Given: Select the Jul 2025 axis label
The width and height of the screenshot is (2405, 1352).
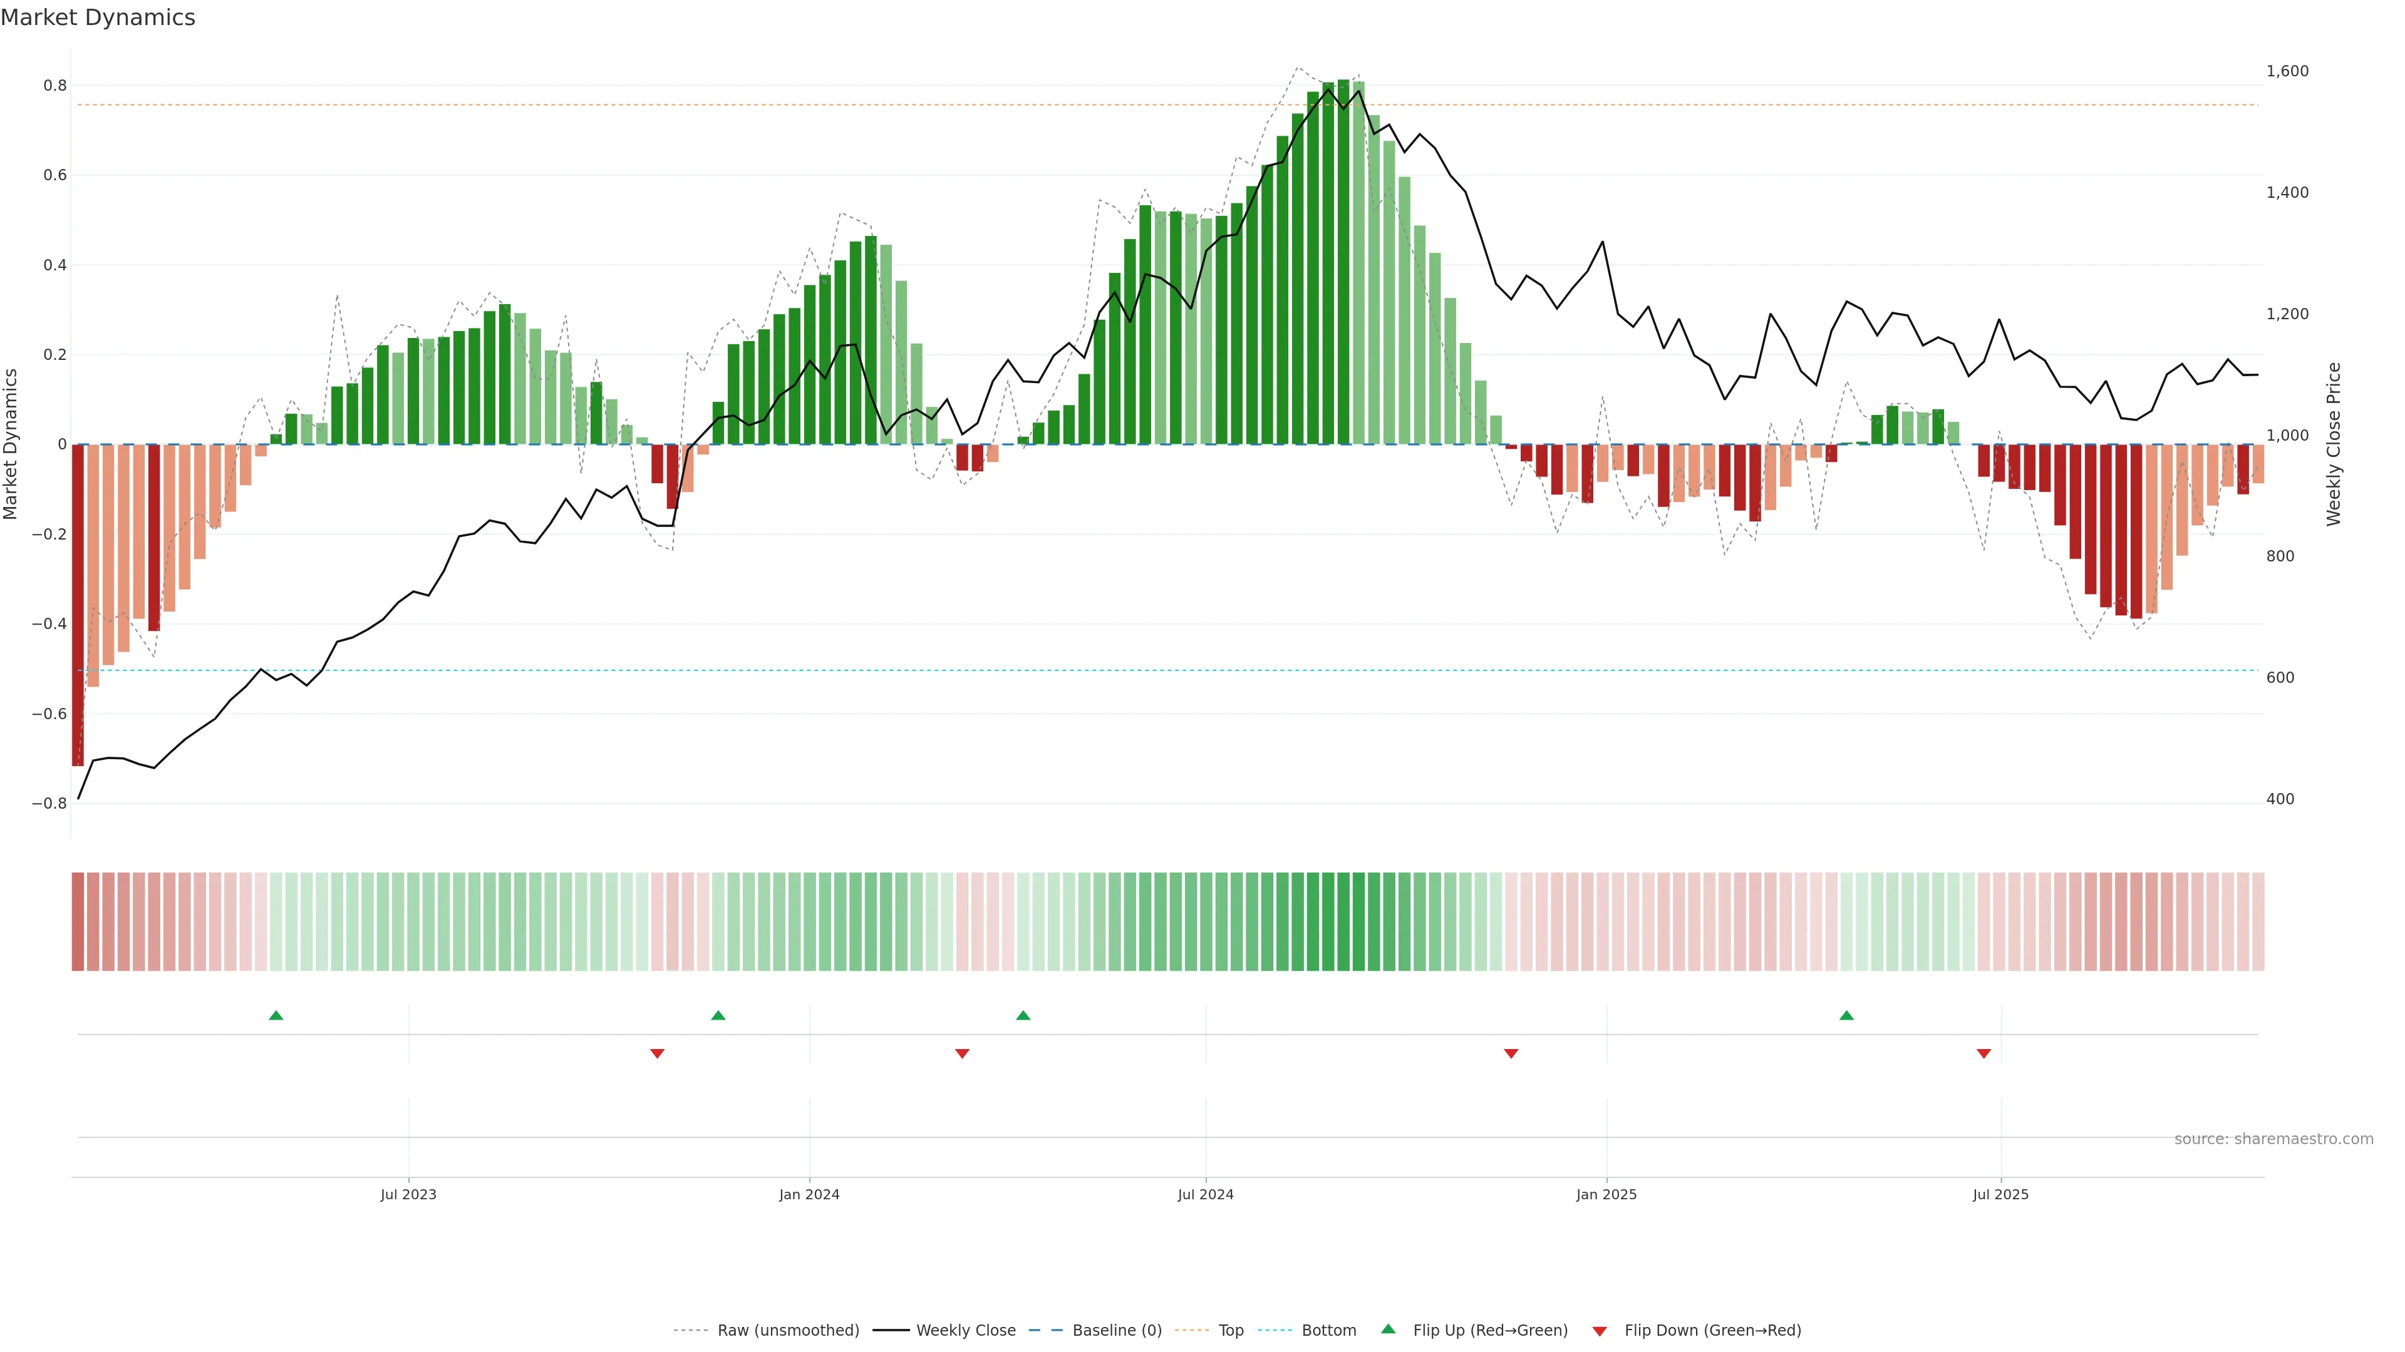Looking at the screenshot, I should [x=2000, y=1194].
